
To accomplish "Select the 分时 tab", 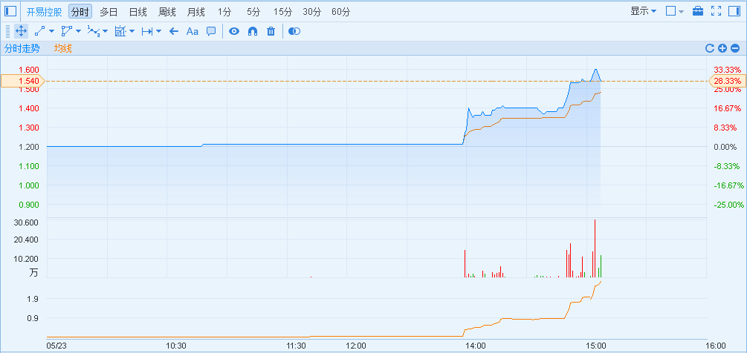I will click(80, 12).
